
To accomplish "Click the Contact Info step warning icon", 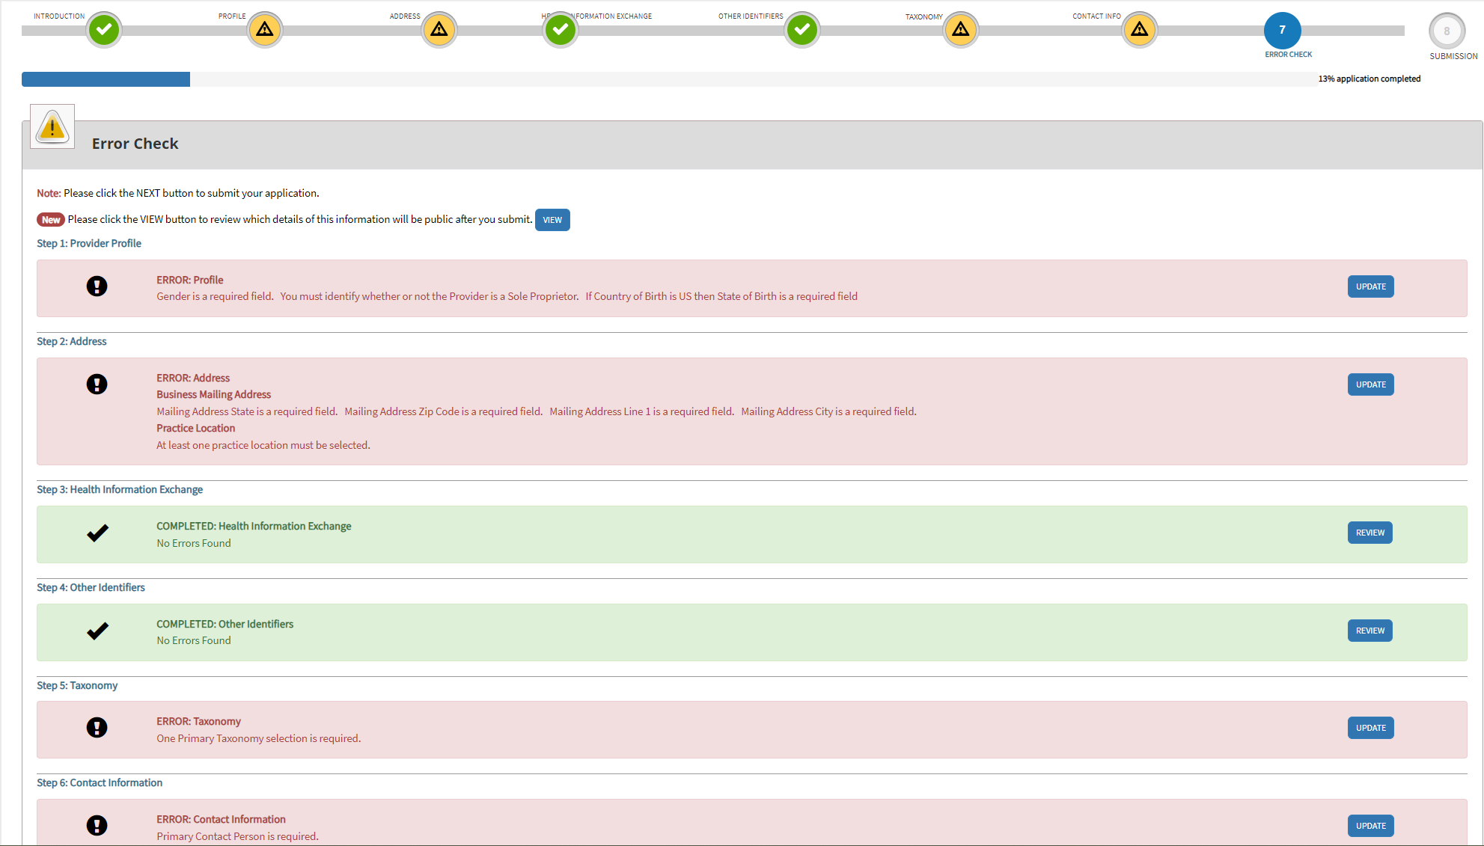I will pos(1140,30).
